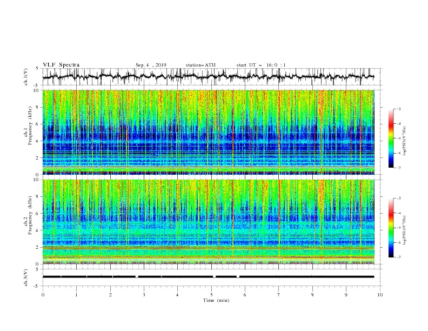Select the ch.2 "Frequency (kHz)" axis label

(x=30, y=215)
